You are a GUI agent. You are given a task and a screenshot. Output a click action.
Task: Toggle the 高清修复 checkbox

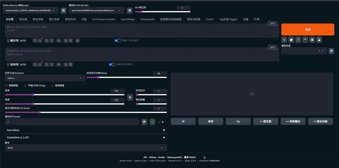click(x=52, y=86)
